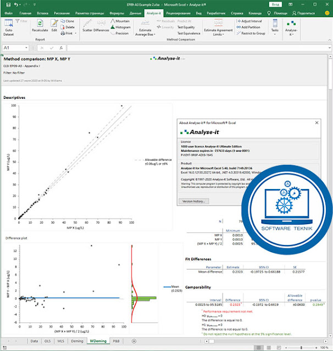
Task: Click into the formula bar input
Action: click(197, 48)
